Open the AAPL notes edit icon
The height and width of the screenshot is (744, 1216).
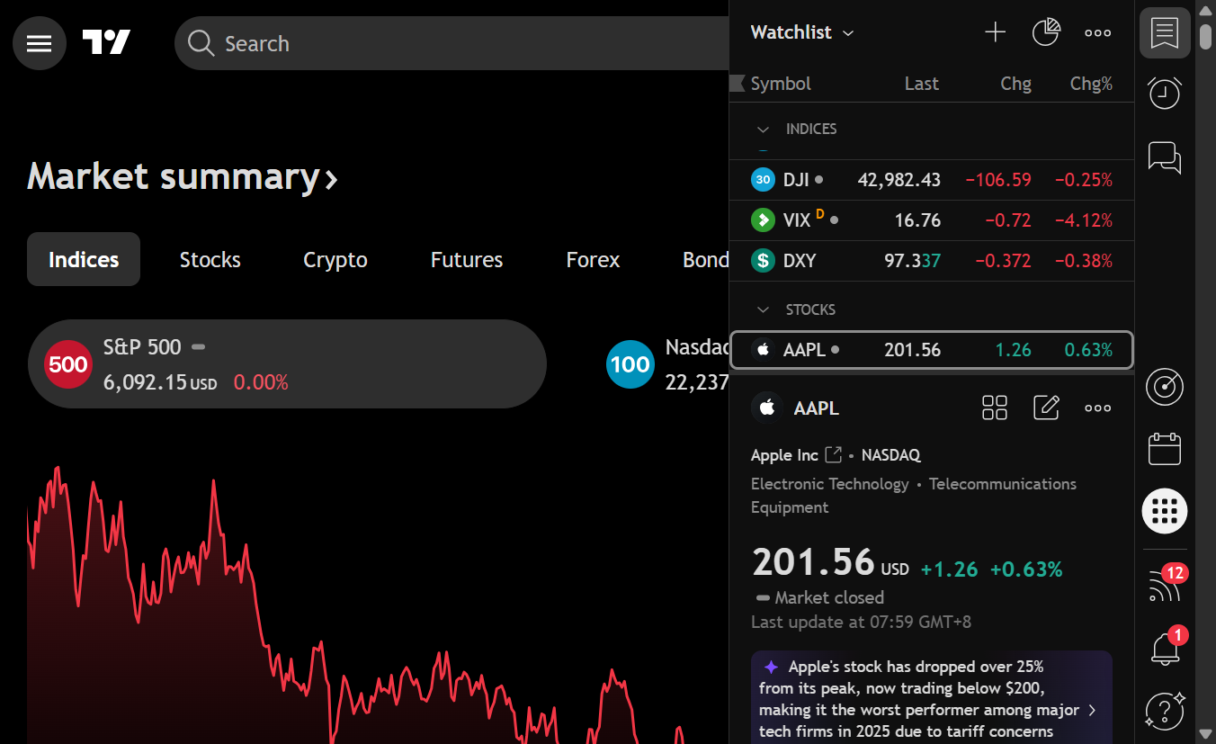pyautogui.click(x=1046, y=408)
